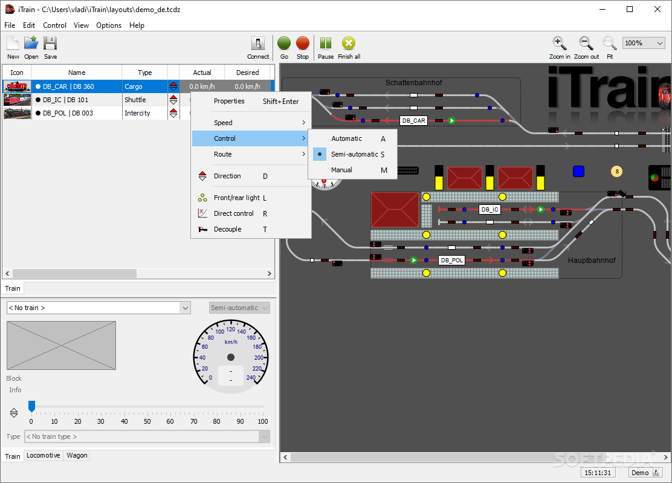This screenshot has height=483, width=672.
Task: Click green play marker next to DB_IC block
Action: point(540,210)
